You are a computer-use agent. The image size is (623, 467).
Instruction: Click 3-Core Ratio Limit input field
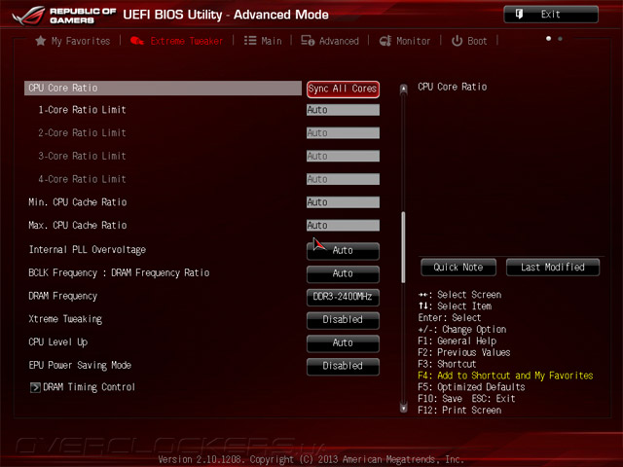click(x=343, y=156)
